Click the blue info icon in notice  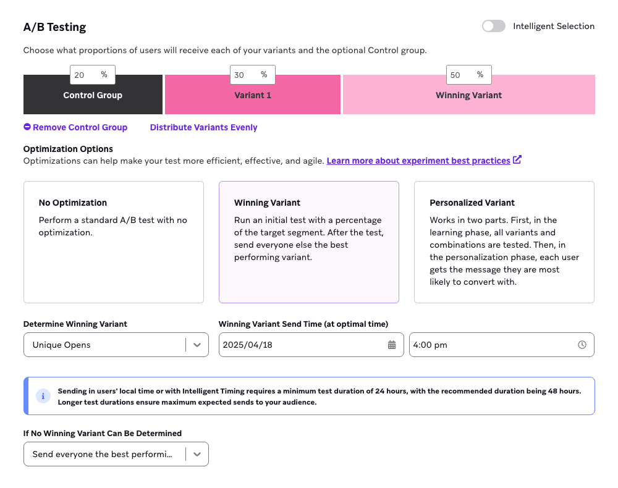(43, 396)
